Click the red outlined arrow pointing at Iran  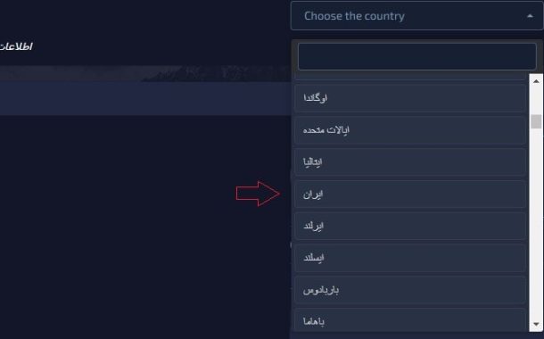(258, 194)
